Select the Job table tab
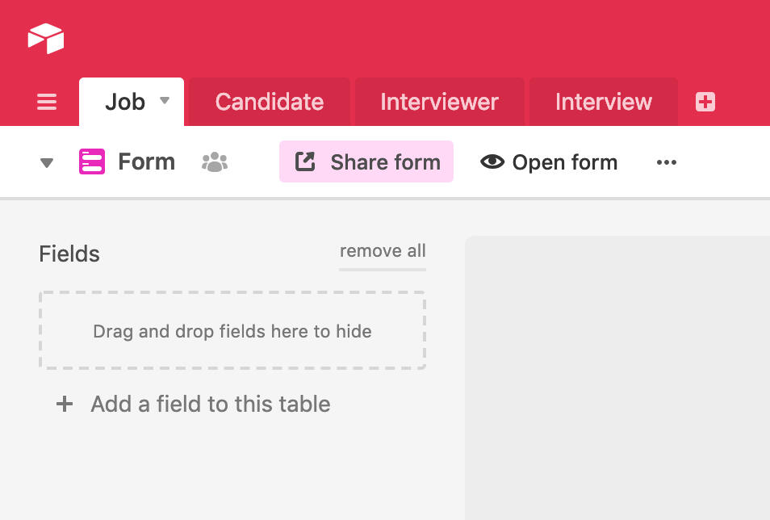 124,102
